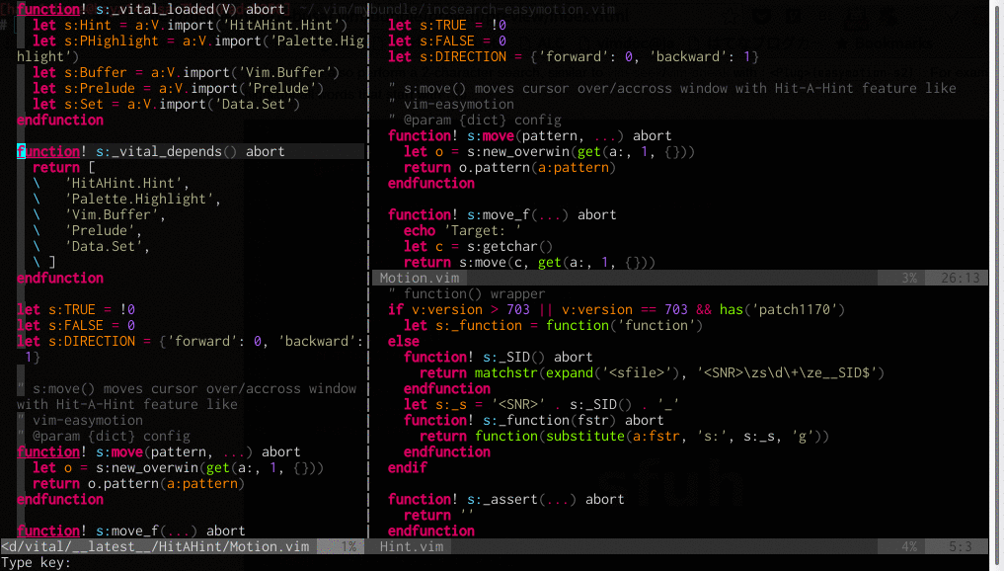Click the 3% scroll position indicator
Viewport: 1004px width, 571px height.
[x=906, y=278]
